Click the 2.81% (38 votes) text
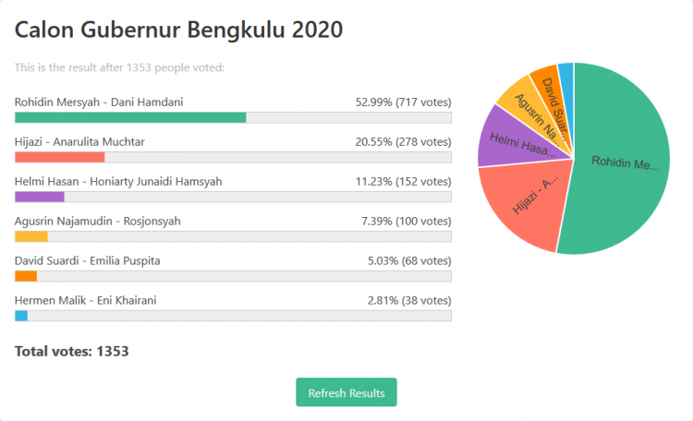The width and height of the screenshot is (693, 421). (x=409, y=300)
